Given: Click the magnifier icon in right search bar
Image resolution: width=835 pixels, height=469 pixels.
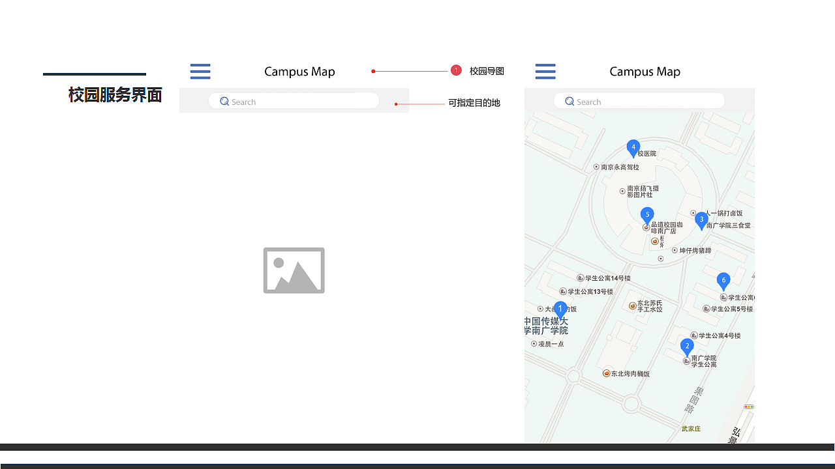Looking at the screenshot, I should pyautogui.click(x=569, y=101).
